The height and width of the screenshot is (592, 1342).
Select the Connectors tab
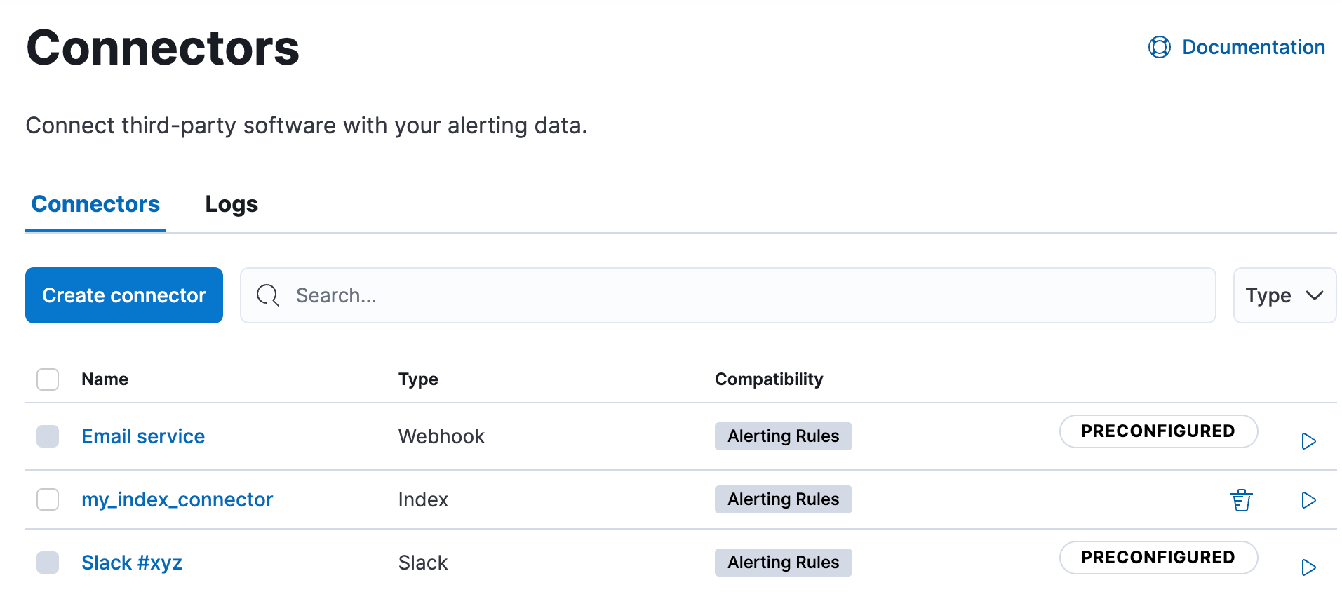(x=95, y=204)
